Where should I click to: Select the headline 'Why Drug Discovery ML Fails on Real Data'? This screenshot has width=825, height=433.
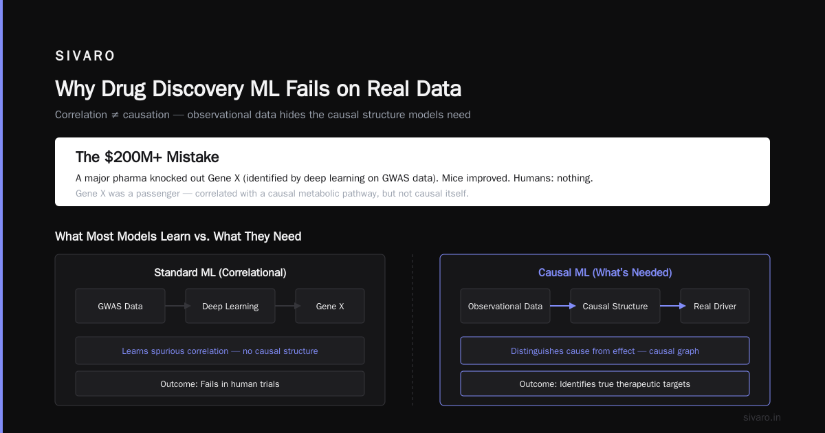(x=258, y=89)
